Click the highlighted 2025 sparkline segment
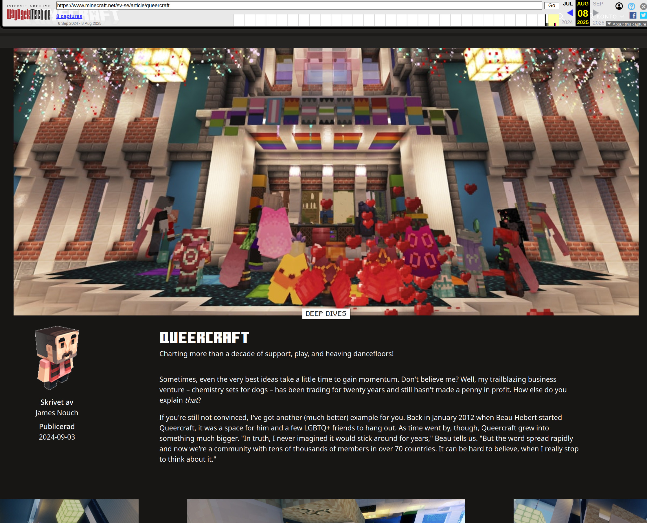The image size is (647, 523). [553, 20]
